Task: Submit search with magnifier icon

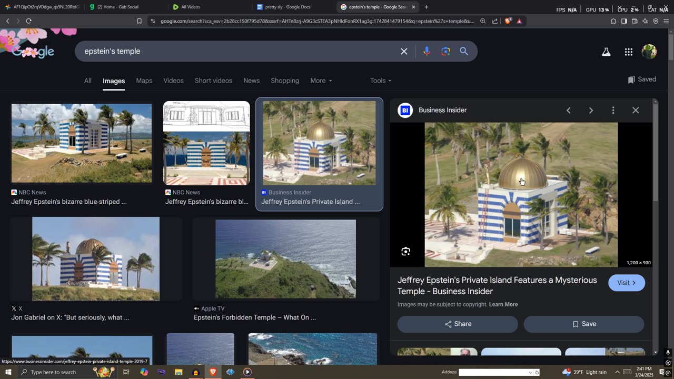Action: tap(464, 51)
